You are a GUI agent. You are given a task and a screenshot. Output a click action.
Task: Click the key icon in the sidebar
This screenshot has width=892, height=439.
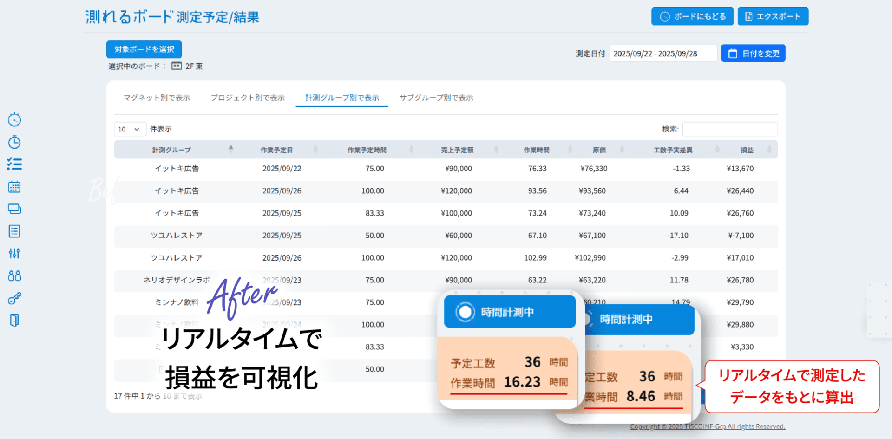pyautogui.click(x=14, y=298)
